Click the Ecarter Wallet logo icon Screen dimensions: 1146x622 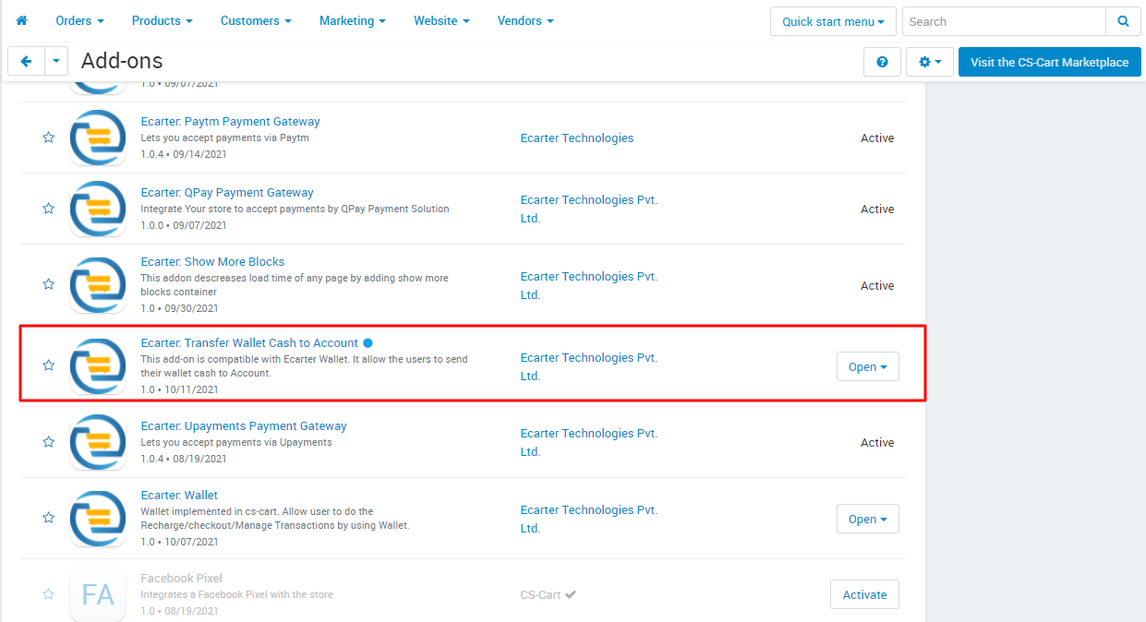coord(98,519)
